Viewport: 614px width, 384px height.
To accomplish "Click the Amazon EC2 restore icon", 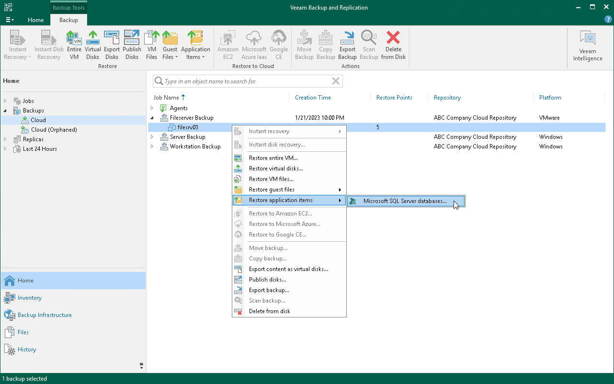I will tap(227, 44).
